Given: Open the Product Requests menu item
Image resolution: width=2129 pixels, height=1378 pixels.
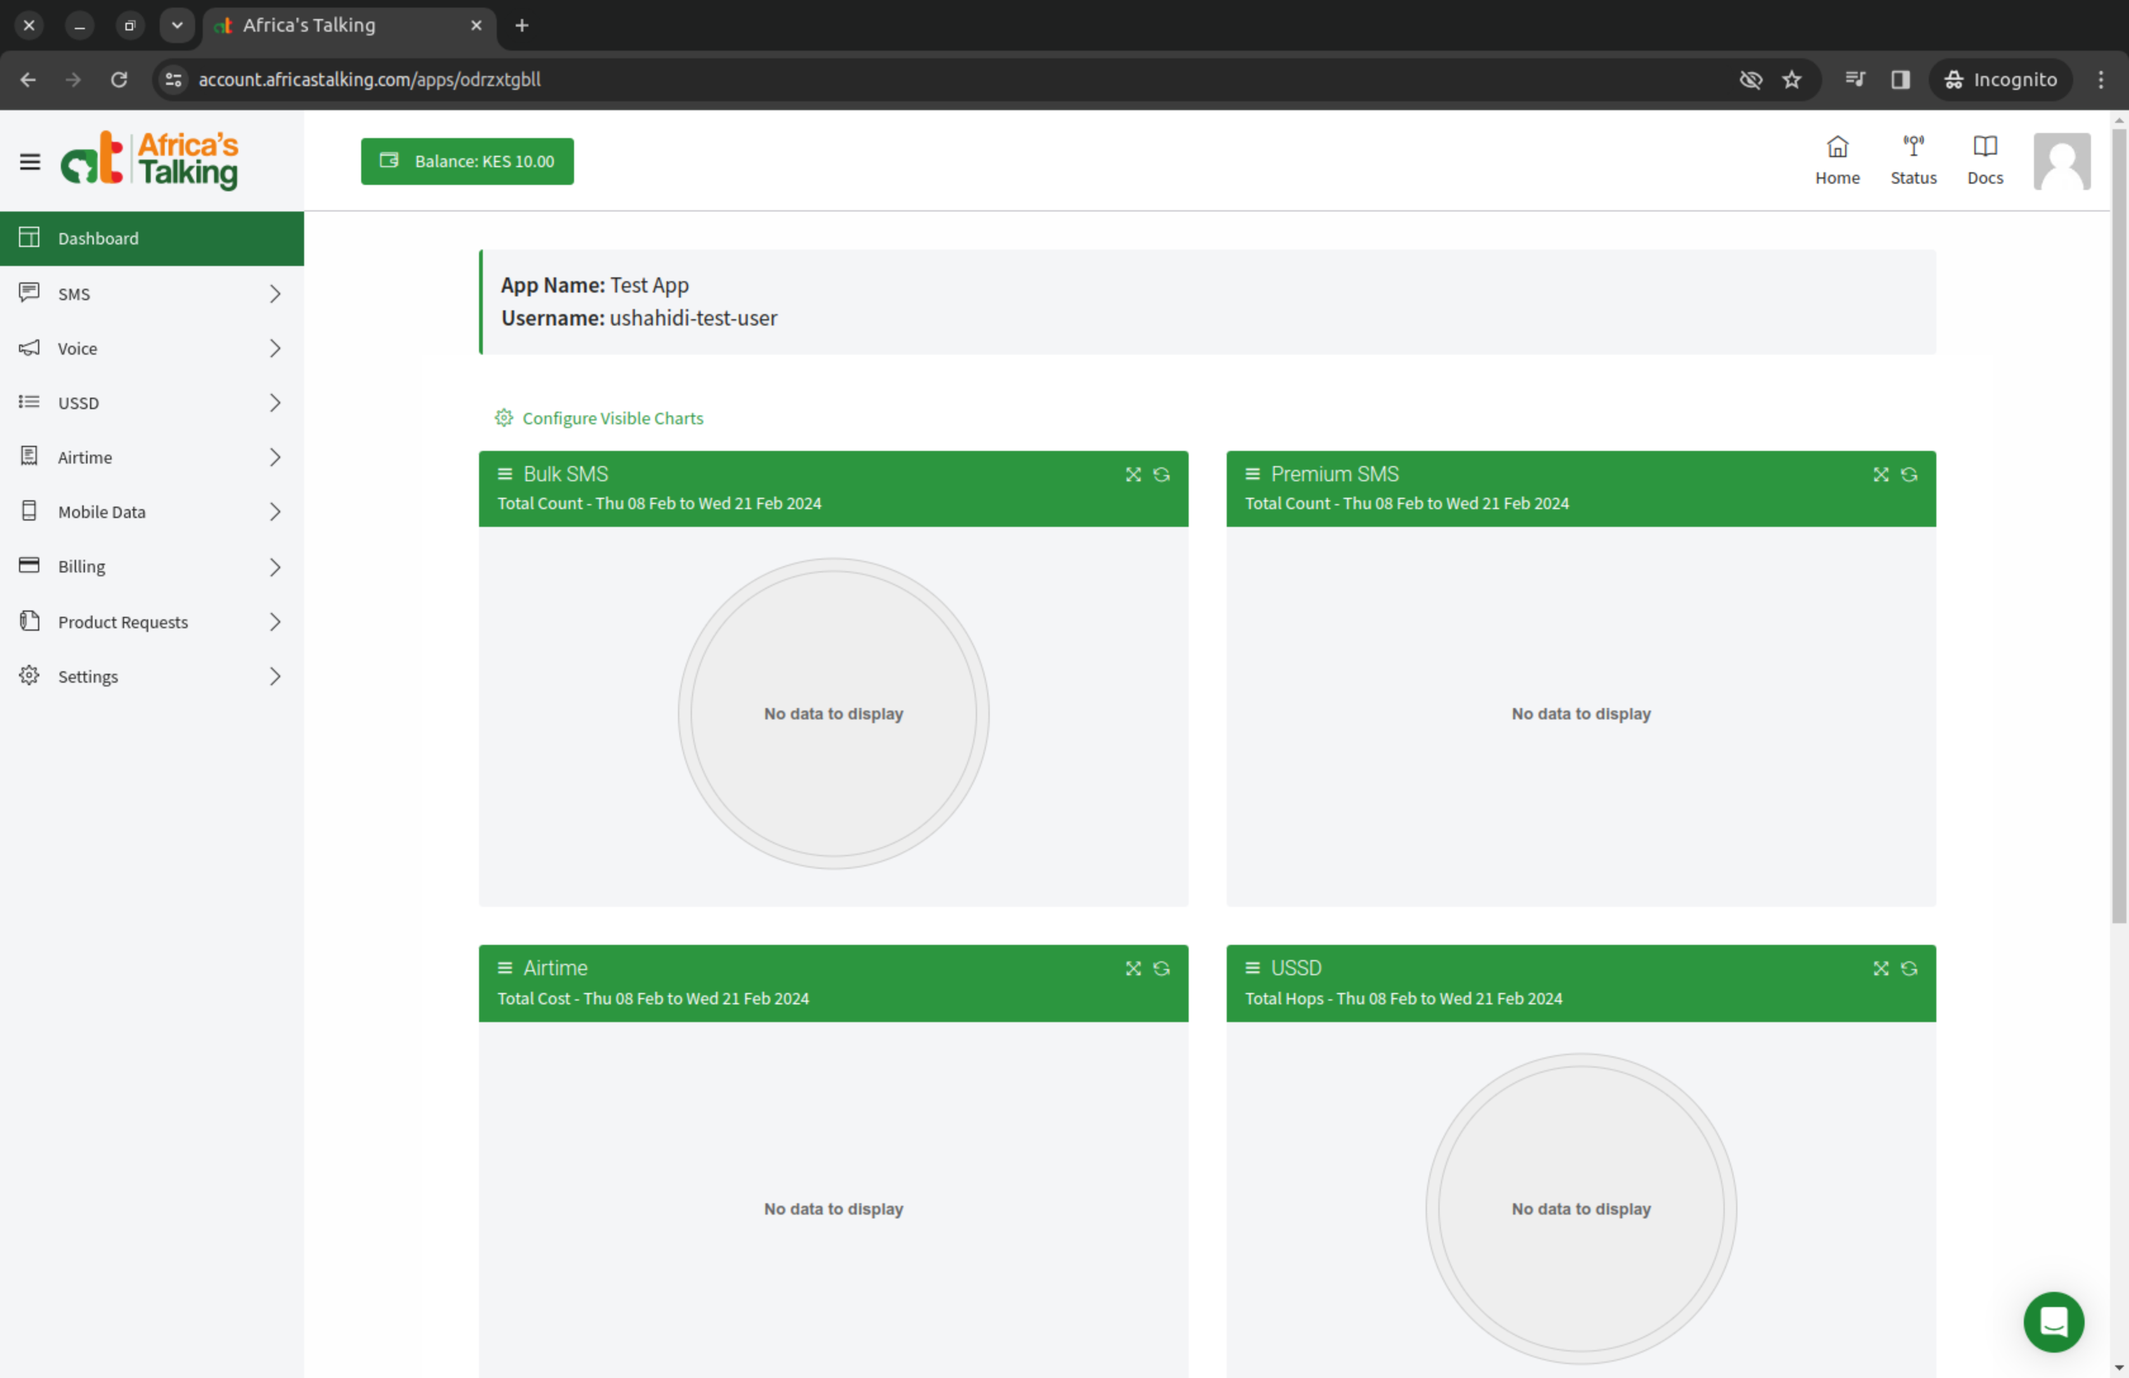Looking at the screenshot, I should (x=152, y=623).
